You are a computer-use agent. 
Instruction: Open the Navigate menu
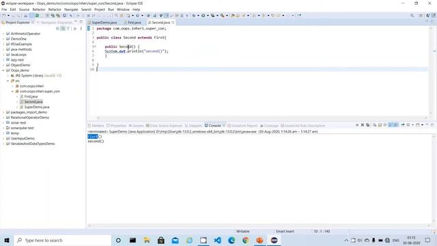tap(71, 10)
